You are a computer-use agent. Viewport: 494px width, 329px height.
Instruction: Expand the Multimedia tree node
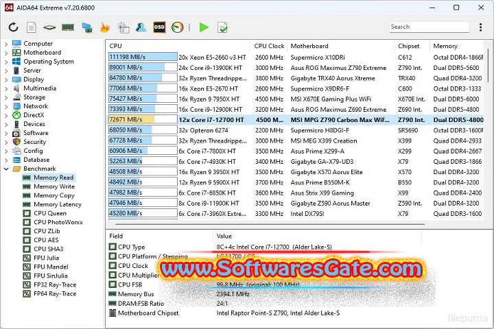pyautogui.click(x=6, y=88)
